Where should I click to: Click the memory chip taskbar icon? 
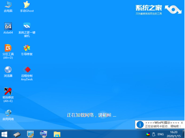pos(17,134)
